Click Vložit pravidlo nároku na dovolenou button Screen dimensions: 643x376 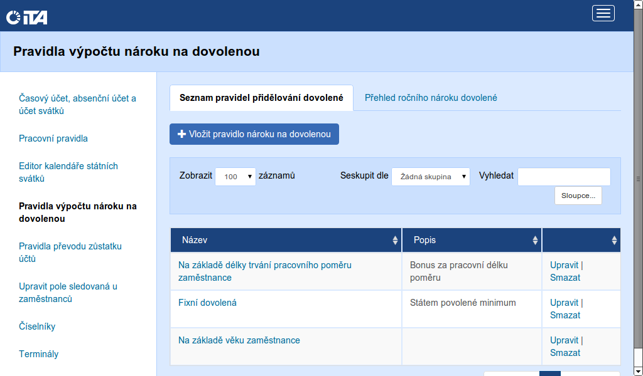pyautogui.click(x=254, y=134)
